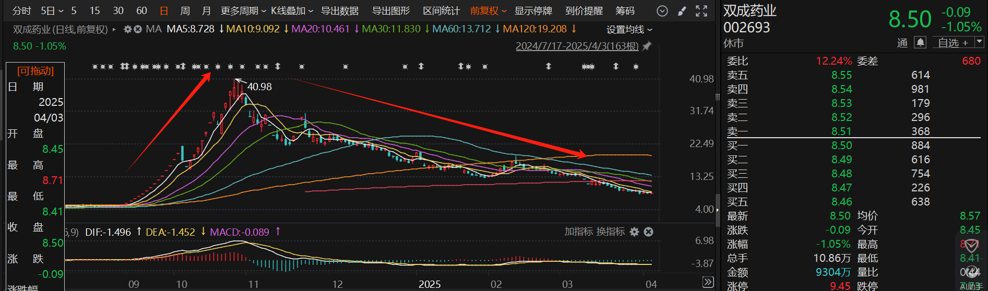Toggle 显示停牌 suspension display
This screenshot has width=988, height=291.
pyautogui.click(x=533, y=11)
